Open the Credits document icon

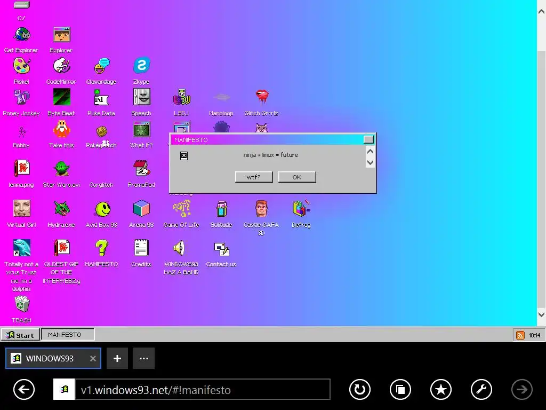point(141,248)
